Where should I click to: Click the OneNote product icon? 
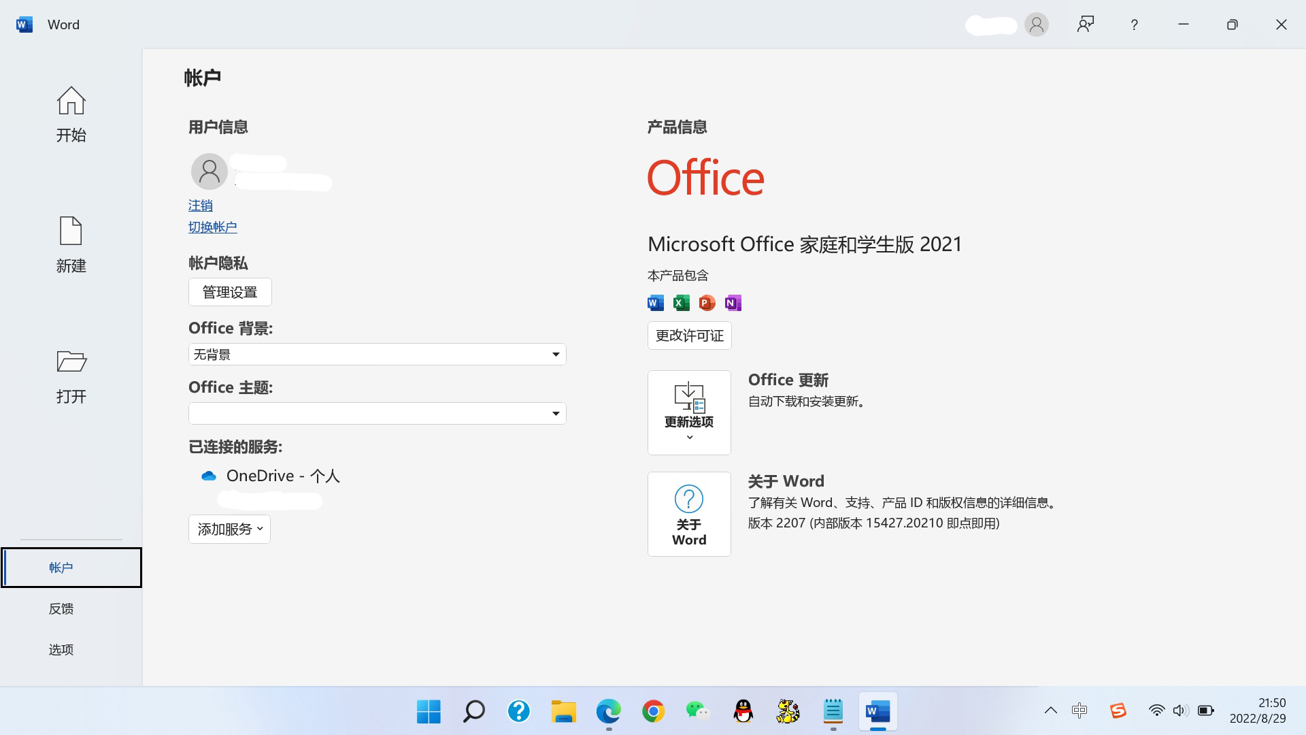[x=733, y=303]
